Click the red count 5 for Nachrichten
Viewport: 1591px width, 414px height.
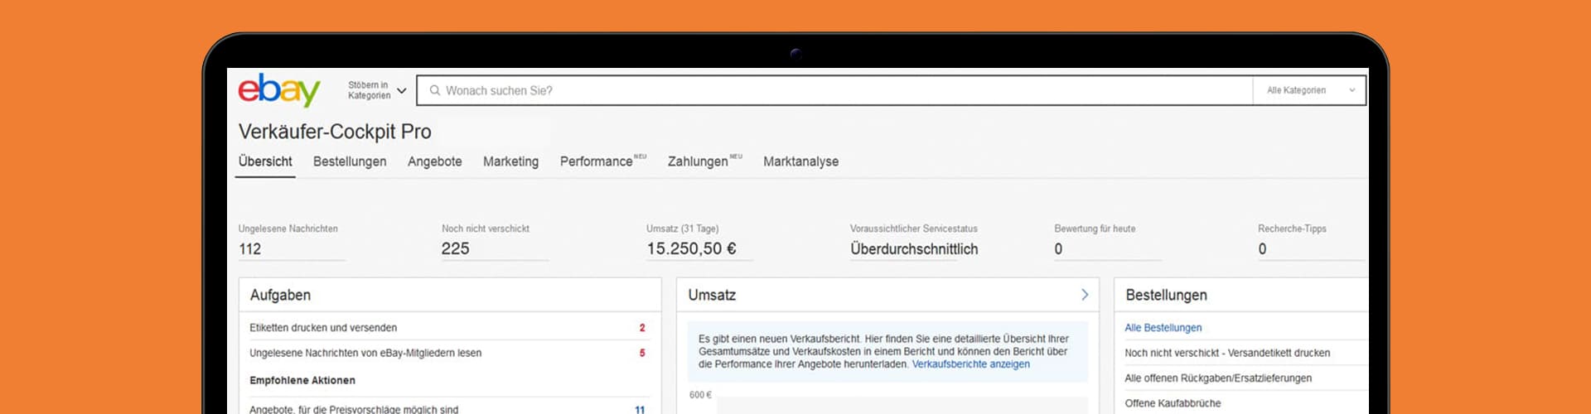[x=642, y=353]
